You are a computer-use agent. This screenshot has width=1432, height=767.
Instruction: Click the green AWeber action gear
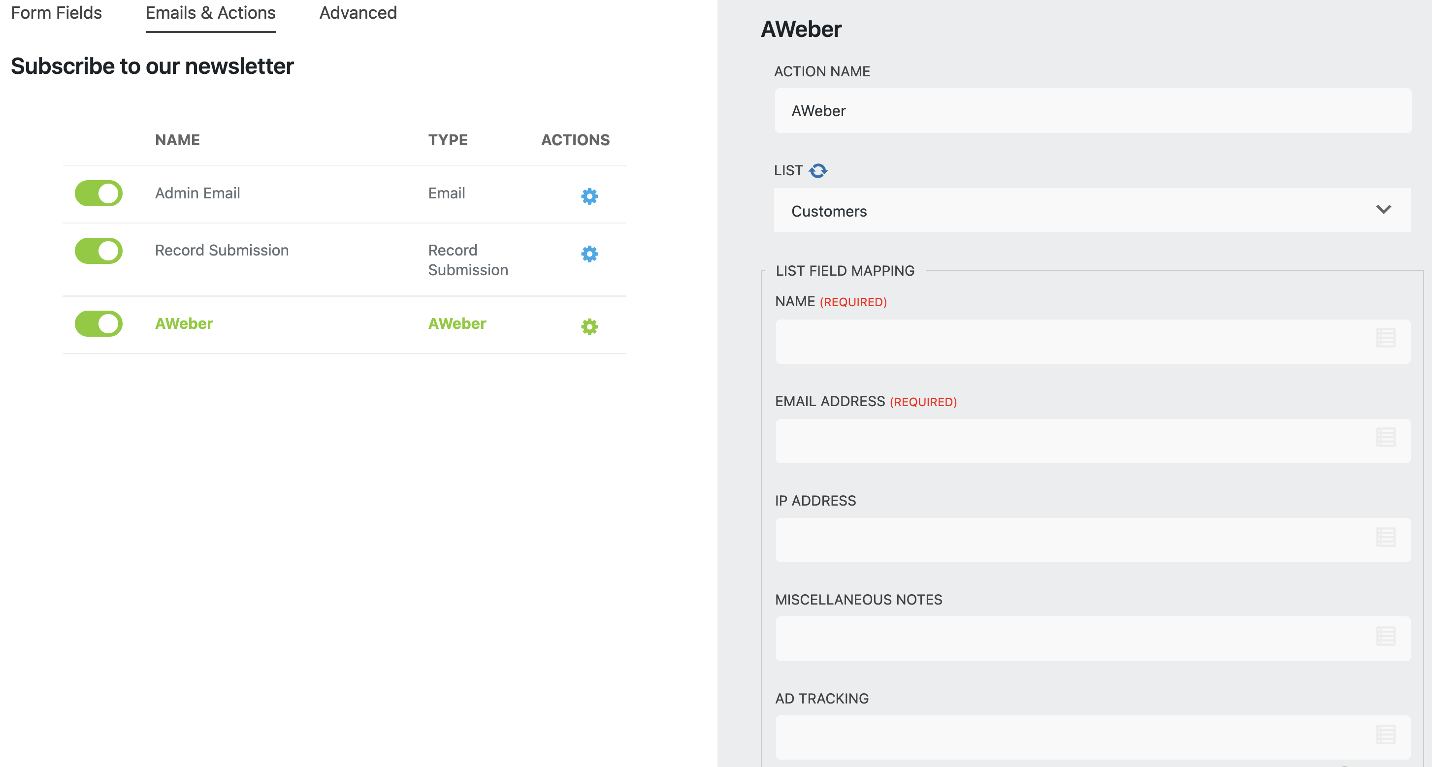[589, 326]
